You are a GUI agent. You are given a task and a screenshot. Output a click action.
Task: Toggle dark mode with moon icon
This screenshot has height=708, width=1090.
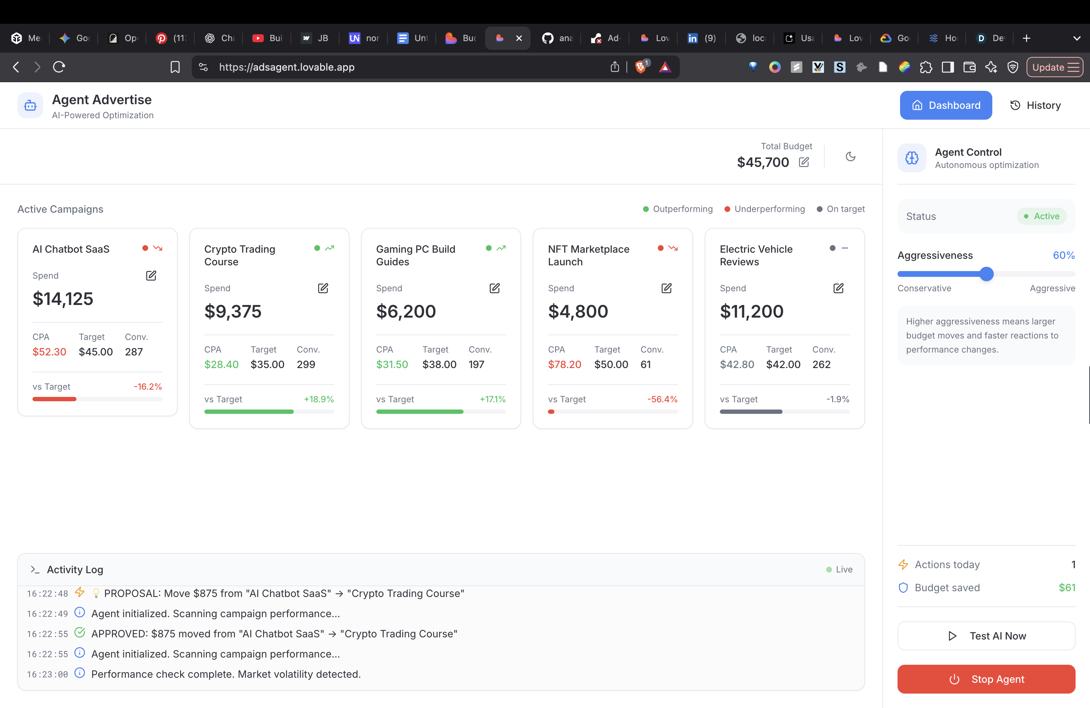pos(850,156)
